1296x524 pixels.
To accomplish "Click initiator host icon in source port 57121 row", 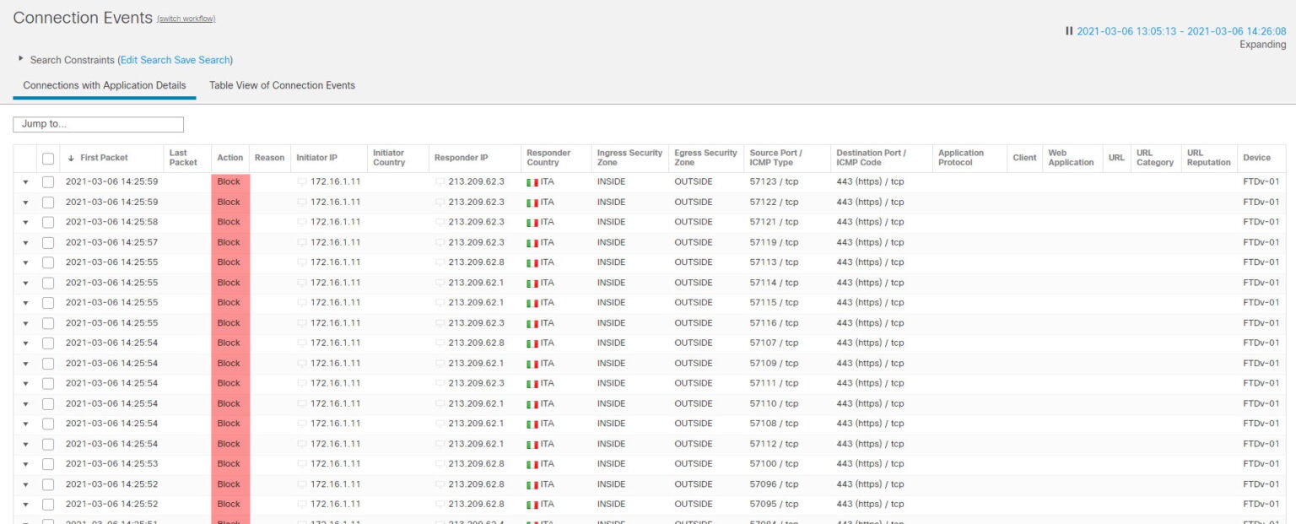I will [x=302, y=222].
